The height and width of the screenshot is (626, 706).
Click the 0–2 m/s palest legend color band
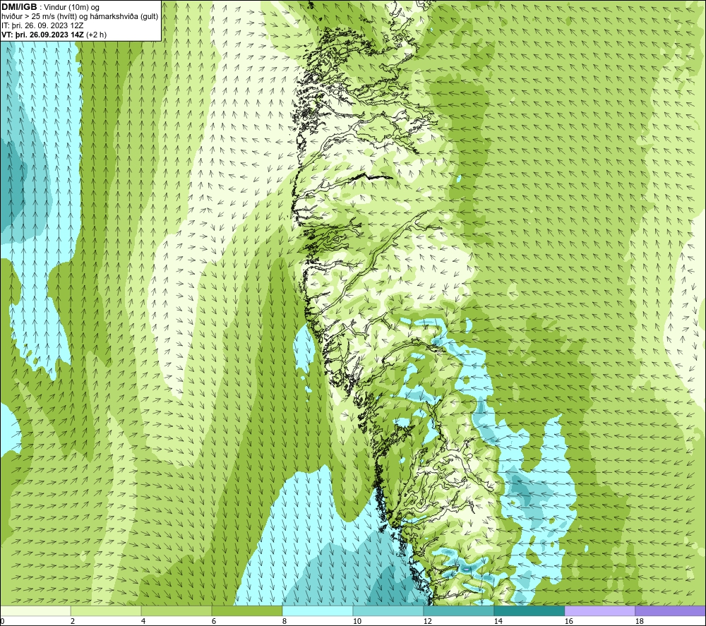35,610
